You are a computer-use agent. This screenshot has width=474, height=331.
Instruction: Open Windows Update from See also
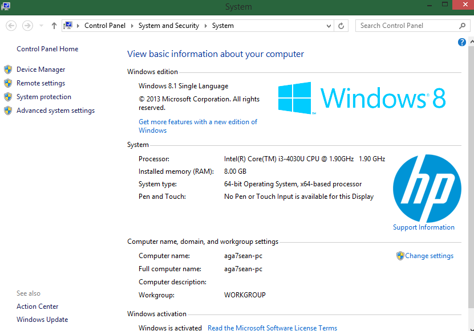42,320
